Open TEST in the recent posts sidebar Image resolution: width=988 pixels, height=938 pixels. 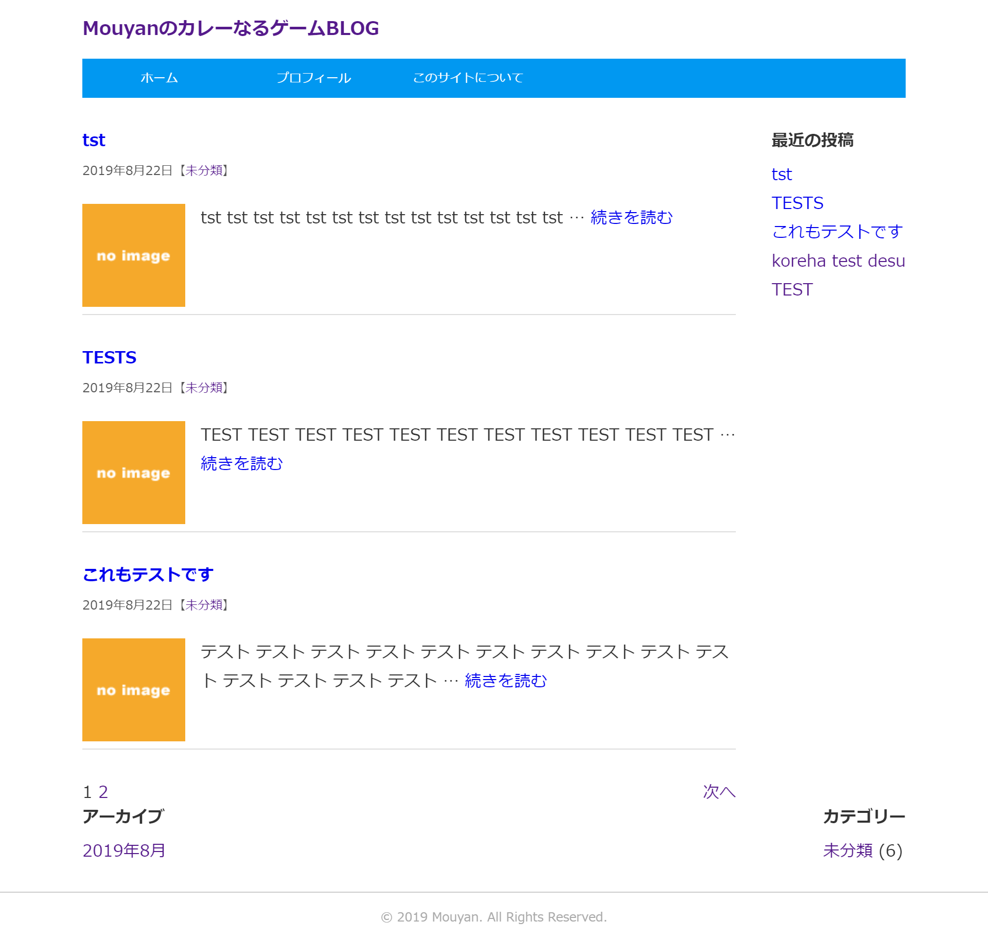point(792,289)
